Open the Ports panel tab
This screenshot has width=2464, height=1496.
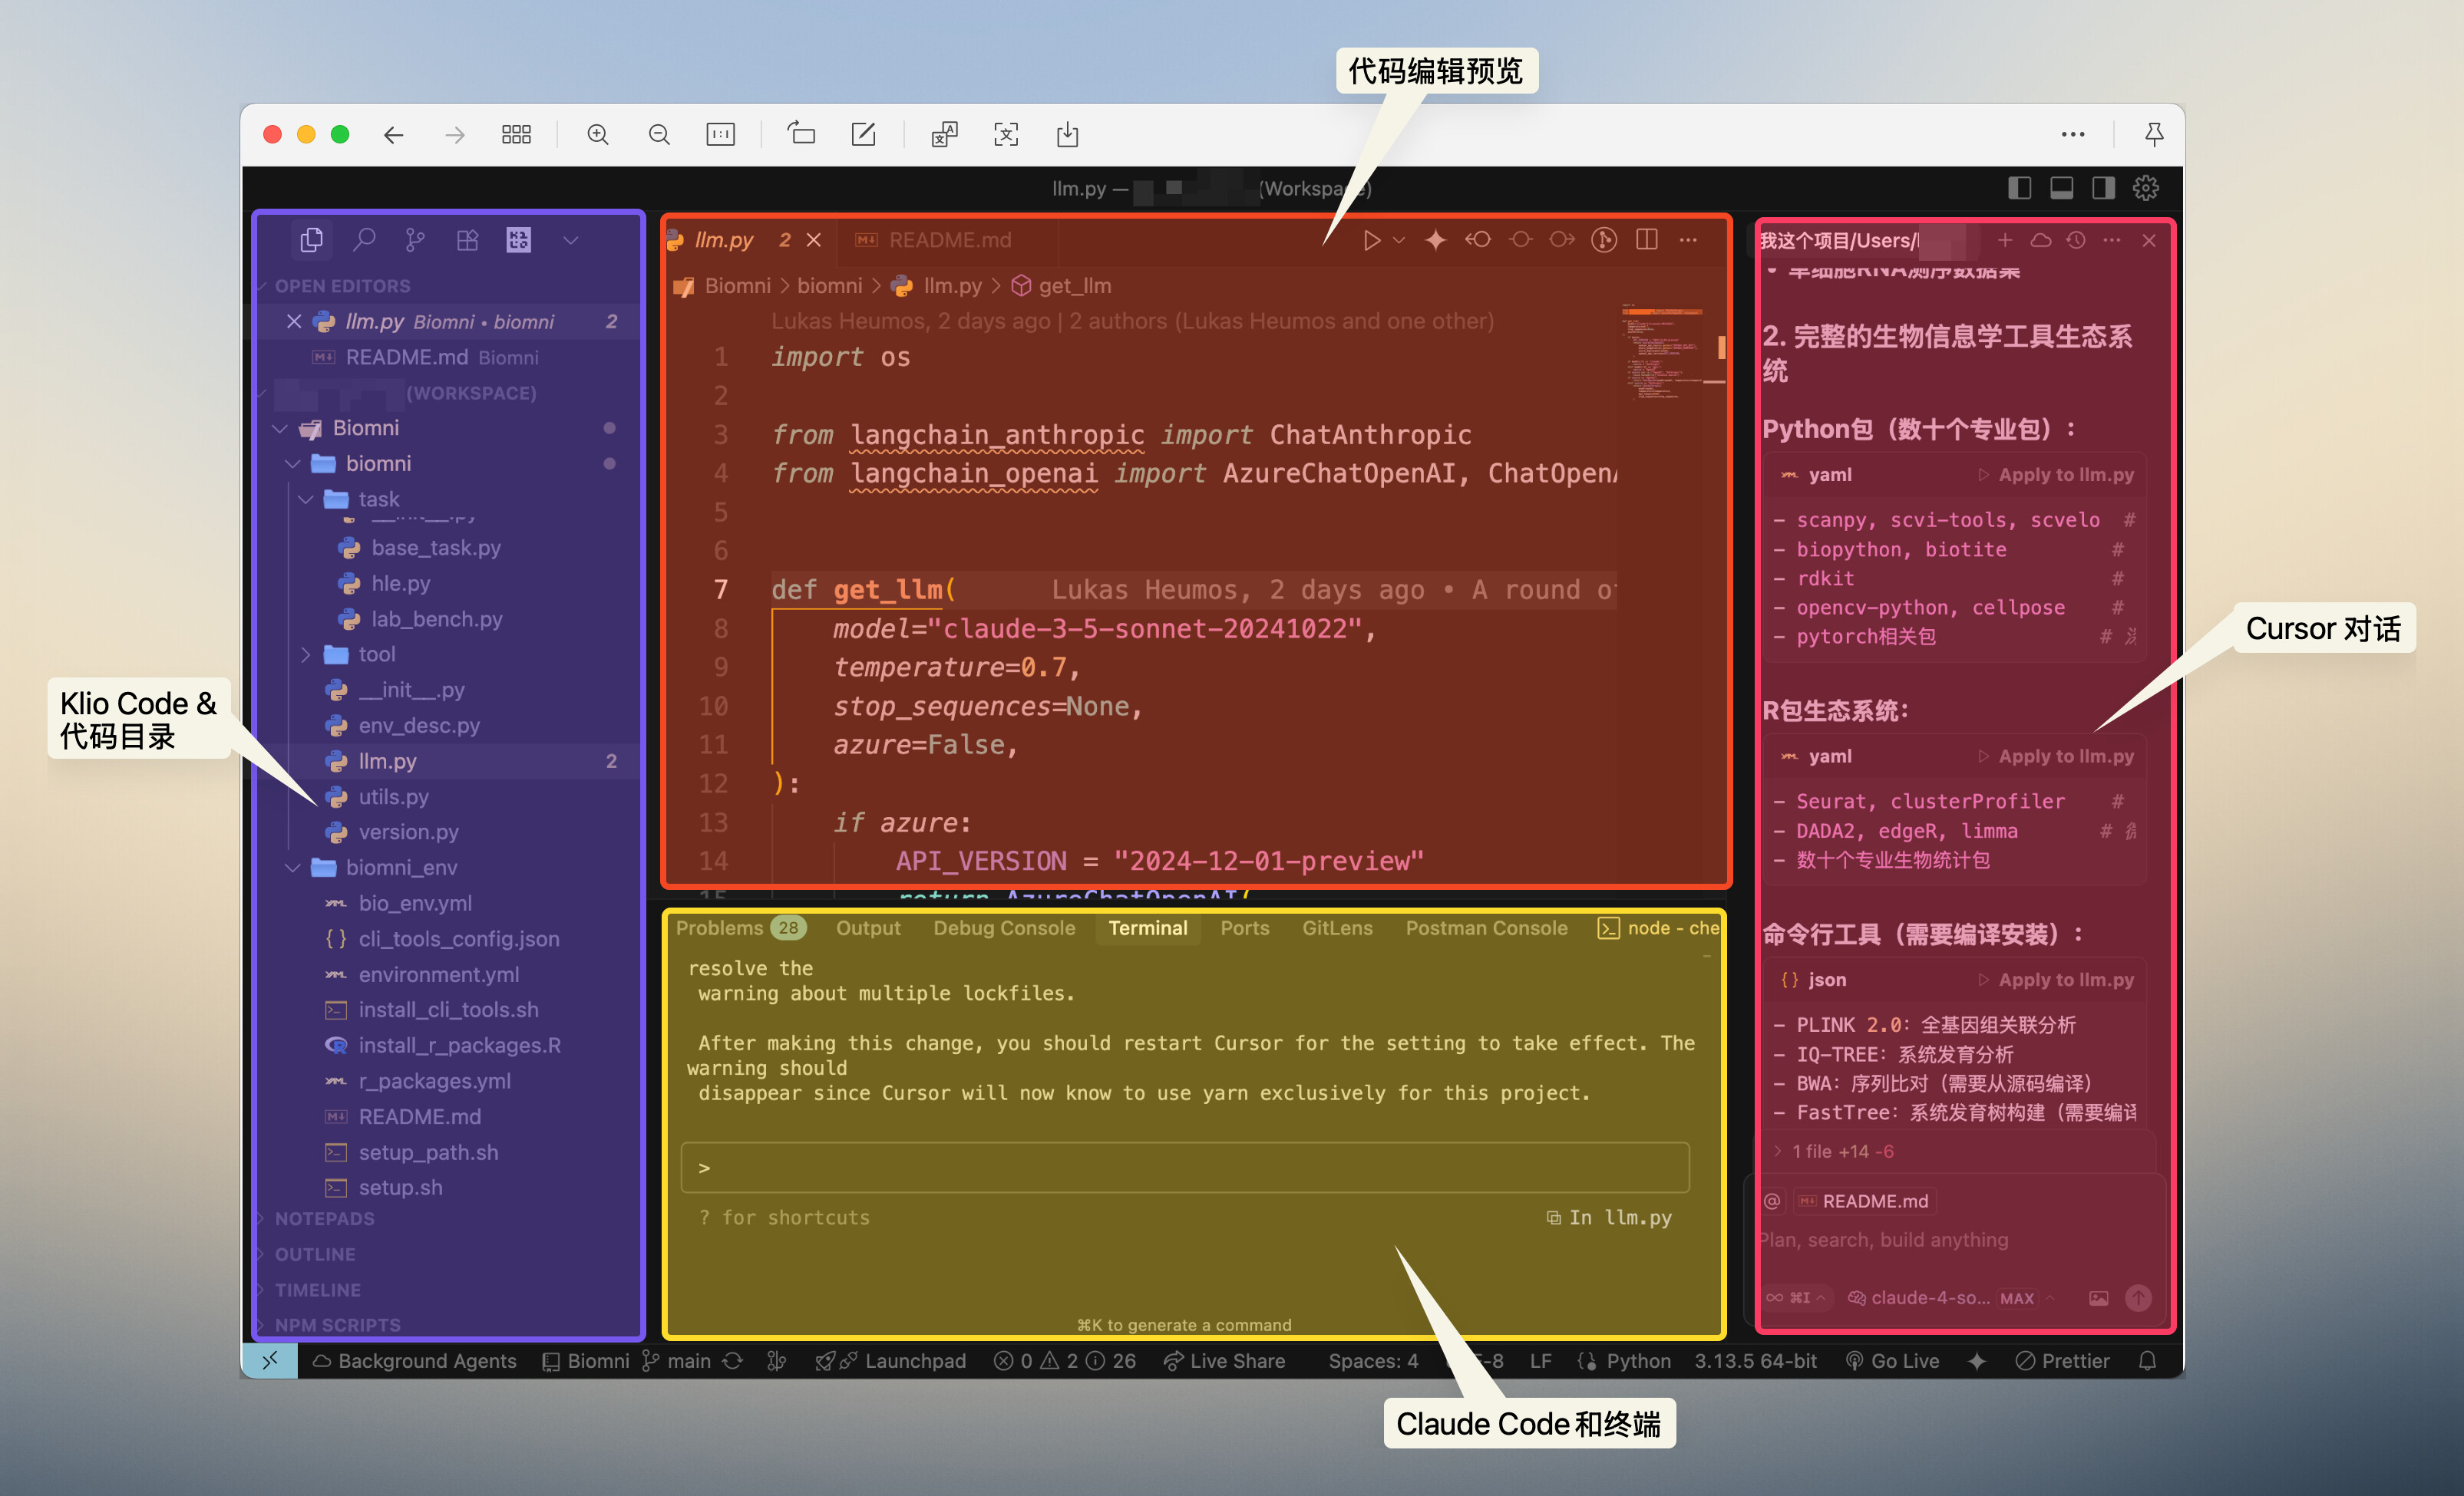1244,928
